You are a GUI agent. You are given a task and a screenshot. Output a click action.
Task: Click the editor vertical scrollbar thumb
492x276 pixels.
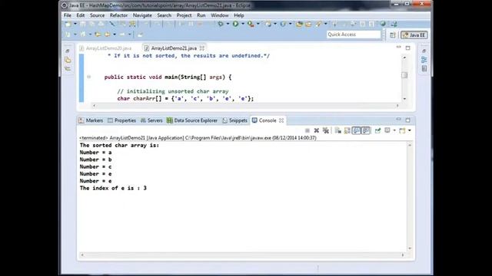click(x=404, y=75)
